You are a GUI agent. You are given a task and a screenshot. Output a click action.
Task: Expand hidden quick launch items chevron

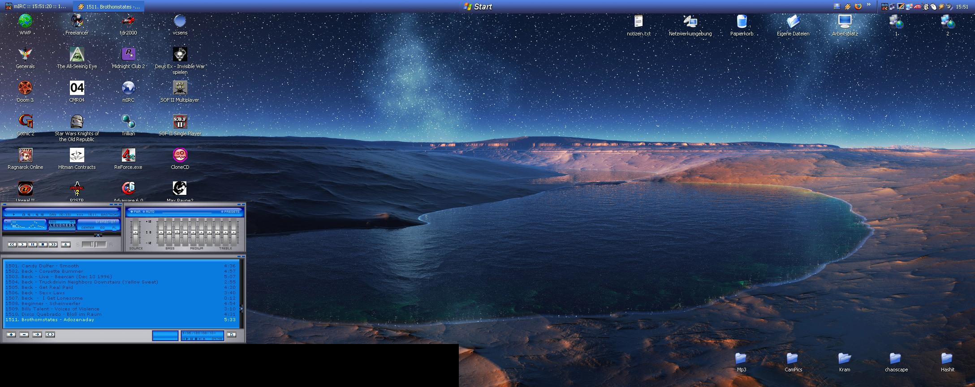click(869, 5)
